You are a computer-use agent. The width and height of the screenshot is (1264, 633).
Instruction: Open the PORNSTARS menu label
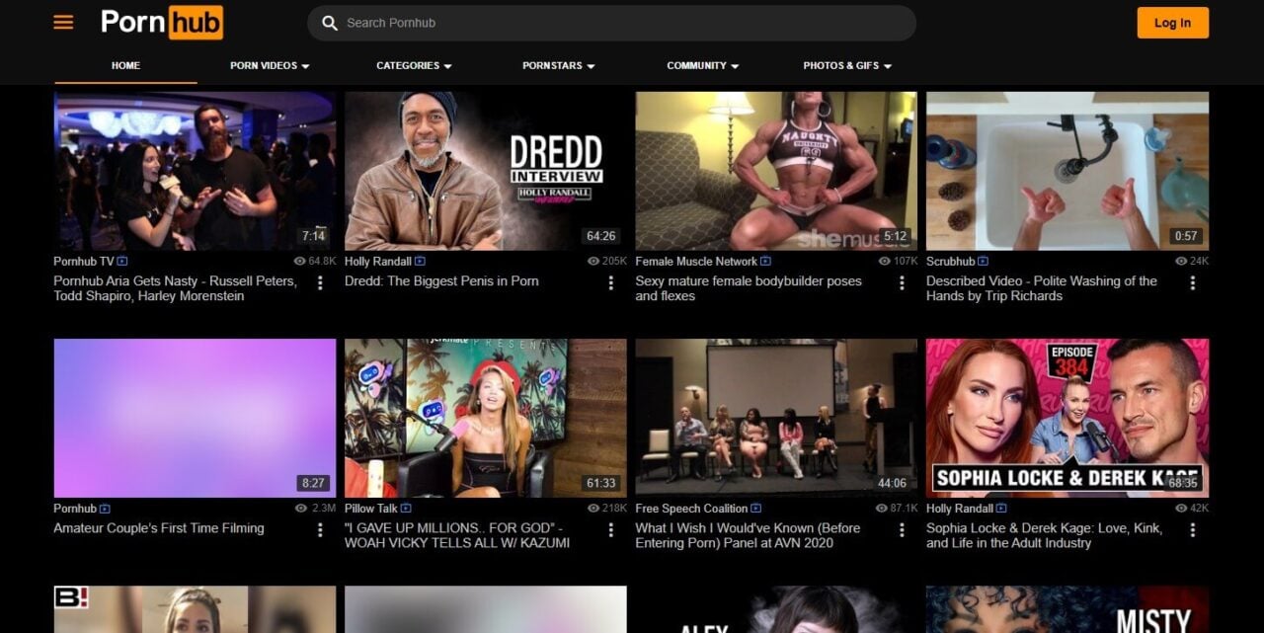[x=552, y=65]
